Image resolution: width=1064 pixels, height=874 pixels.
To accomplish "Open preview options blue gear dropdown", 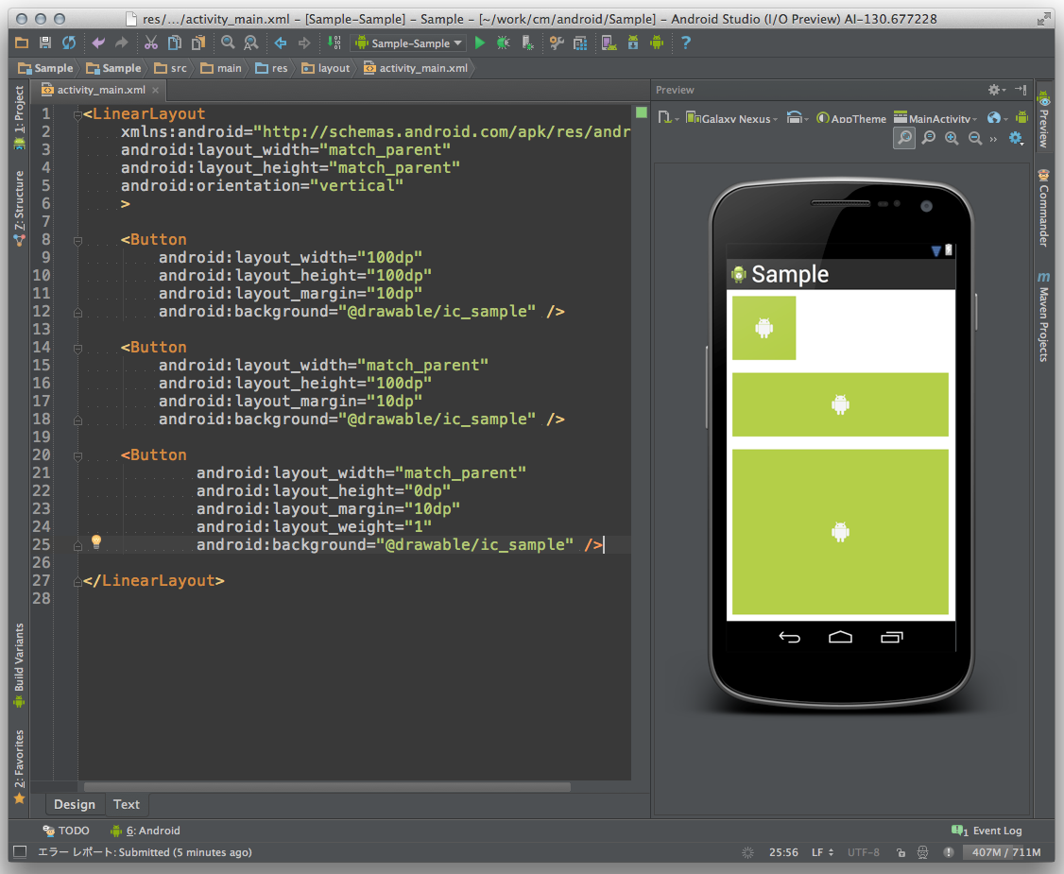I will (x=1016, y=139).
